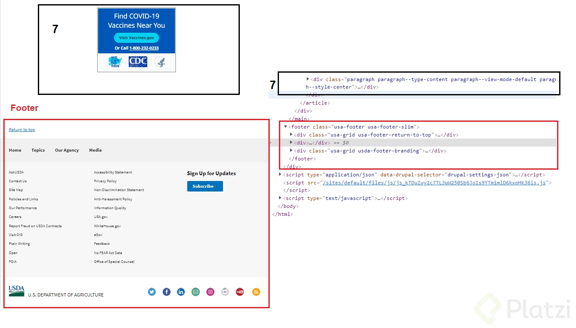Open Topics in the footer navigation
Screen dimensions: 576x328
[38, 150]
